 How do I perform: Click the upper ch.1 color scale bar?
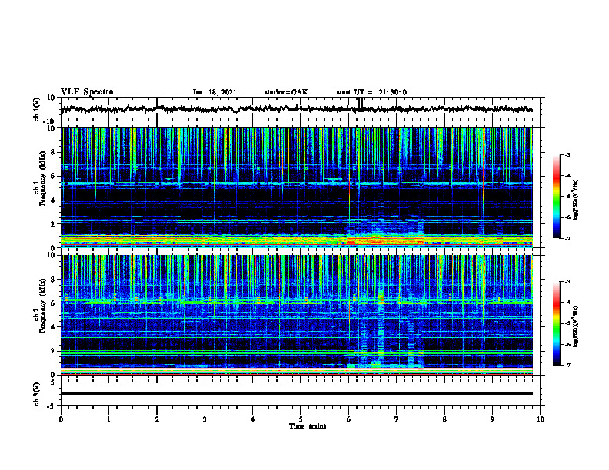(x=556, y=197)
